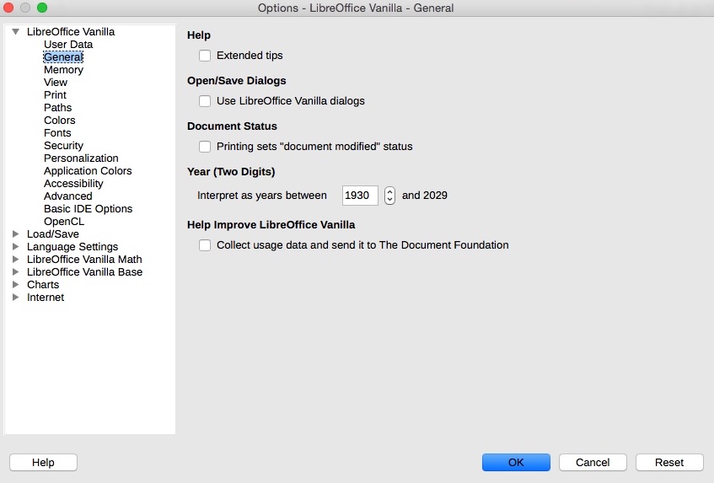Open Help for this dialog
Image resolution: width=714 pixels, height=483 pixels.
[43, 462]
